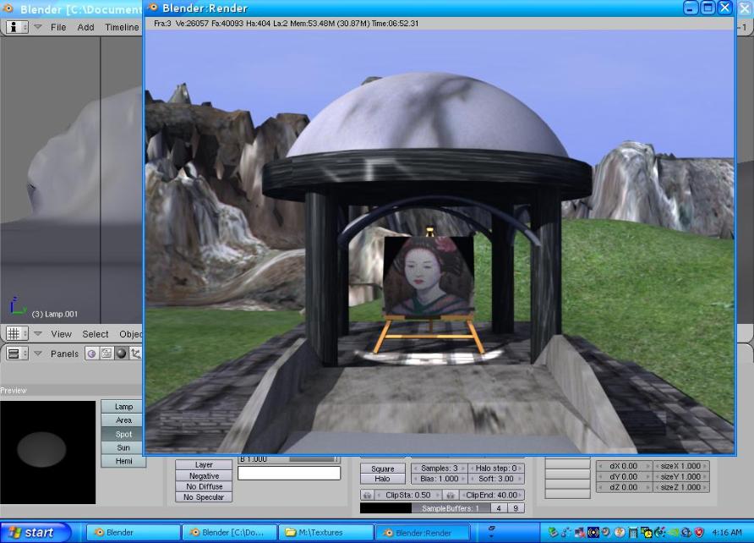The height and width of the screenshot is (543, 754).
Task: Click the info window type icon
Action: (x=16, y=27)
